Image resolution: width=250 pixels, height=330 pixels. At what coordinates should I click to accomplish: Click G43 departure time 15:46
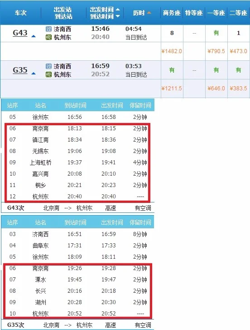tap(101, 29)
